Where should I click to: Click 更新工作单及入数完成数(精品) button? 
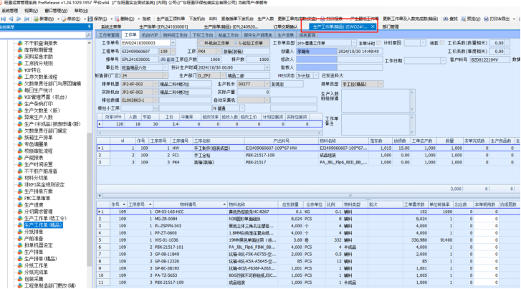pyautogui.click(x=410, y=19)
